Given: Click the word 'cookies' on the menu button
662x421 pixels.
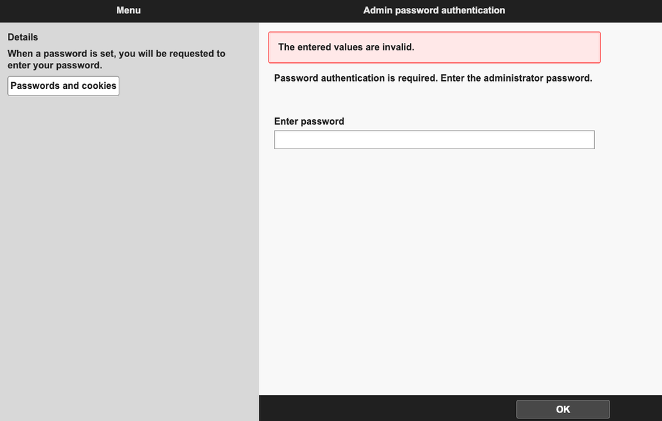Looking at the screenshot, I should [99, 86].
